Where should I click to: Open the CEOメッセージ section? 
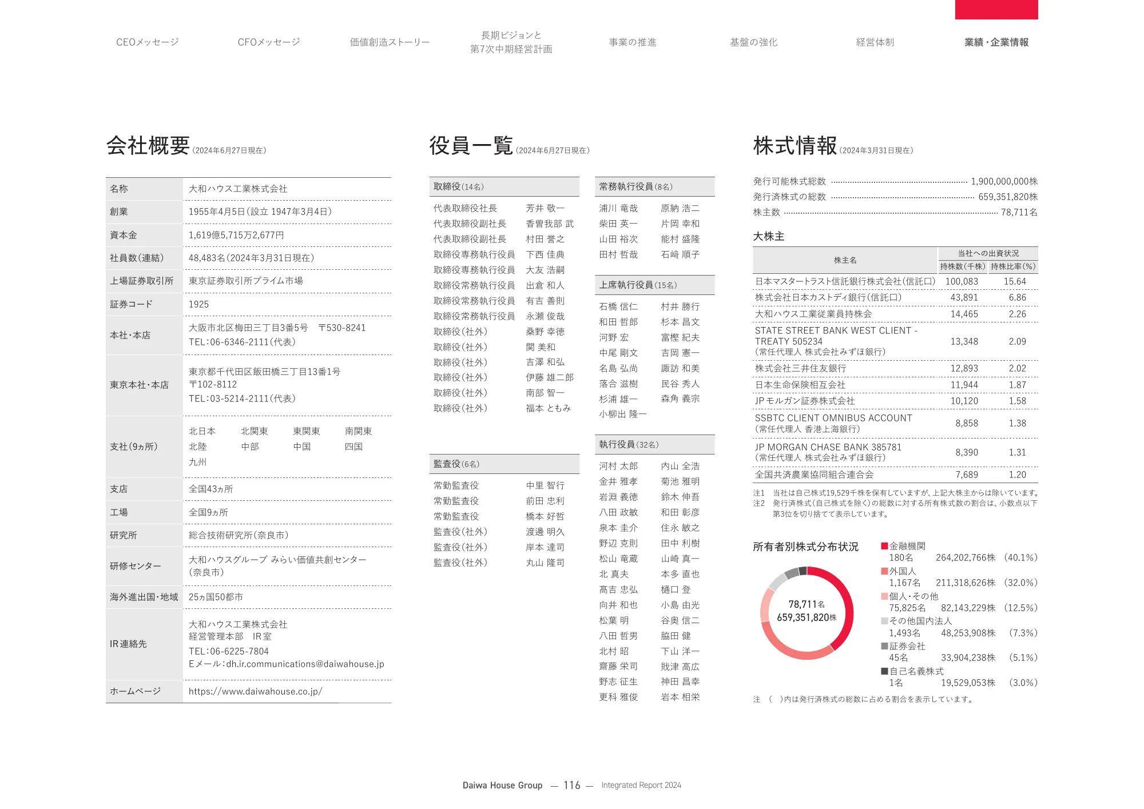[148, 41]
